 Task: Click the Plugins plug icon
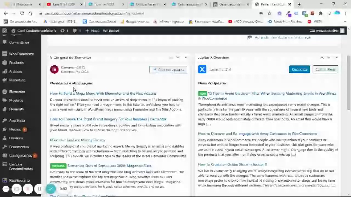(x=4, y=129)
